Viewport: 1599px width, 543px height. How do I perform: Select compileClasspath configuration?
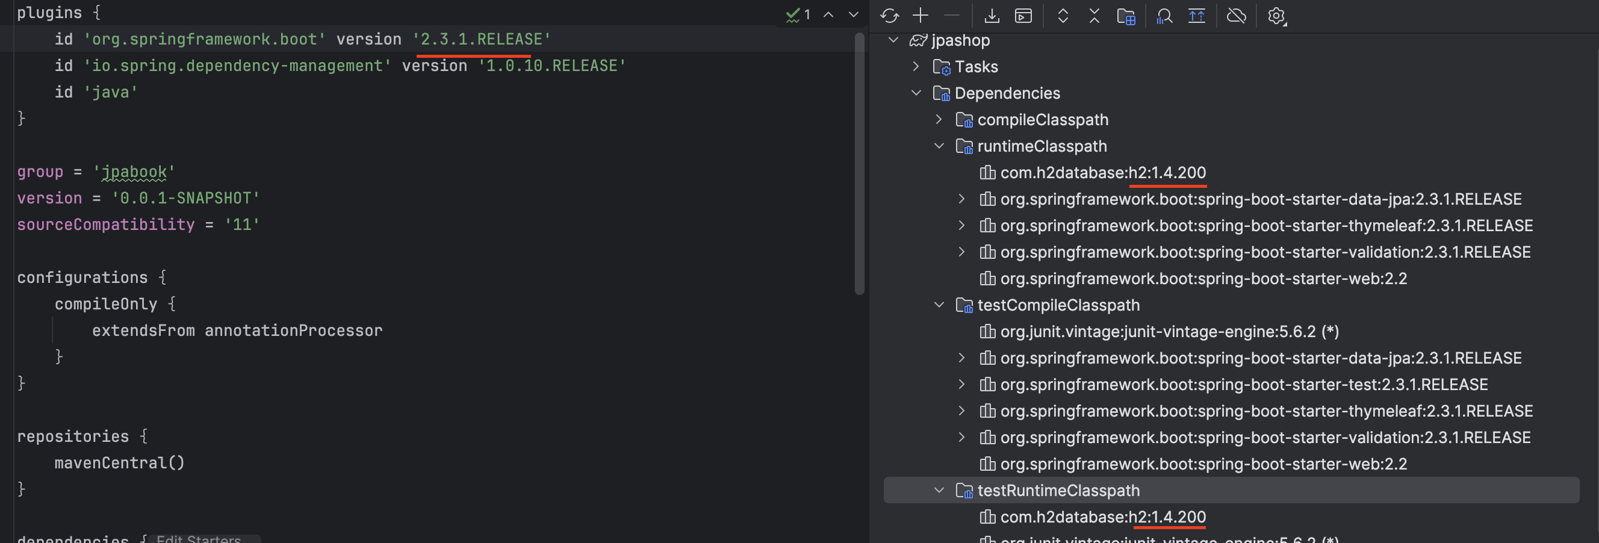[1232, 119]
